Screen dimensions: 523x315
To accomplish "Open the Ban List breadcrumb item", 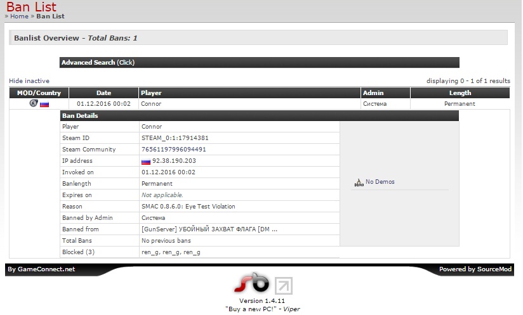I will coord(50,16).
